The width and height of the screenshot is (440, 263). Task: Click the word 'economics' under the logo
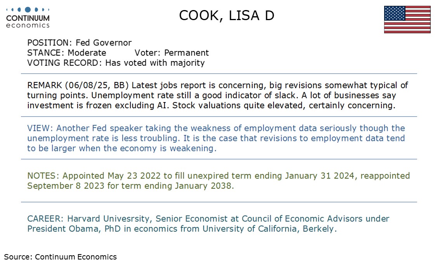28,26
